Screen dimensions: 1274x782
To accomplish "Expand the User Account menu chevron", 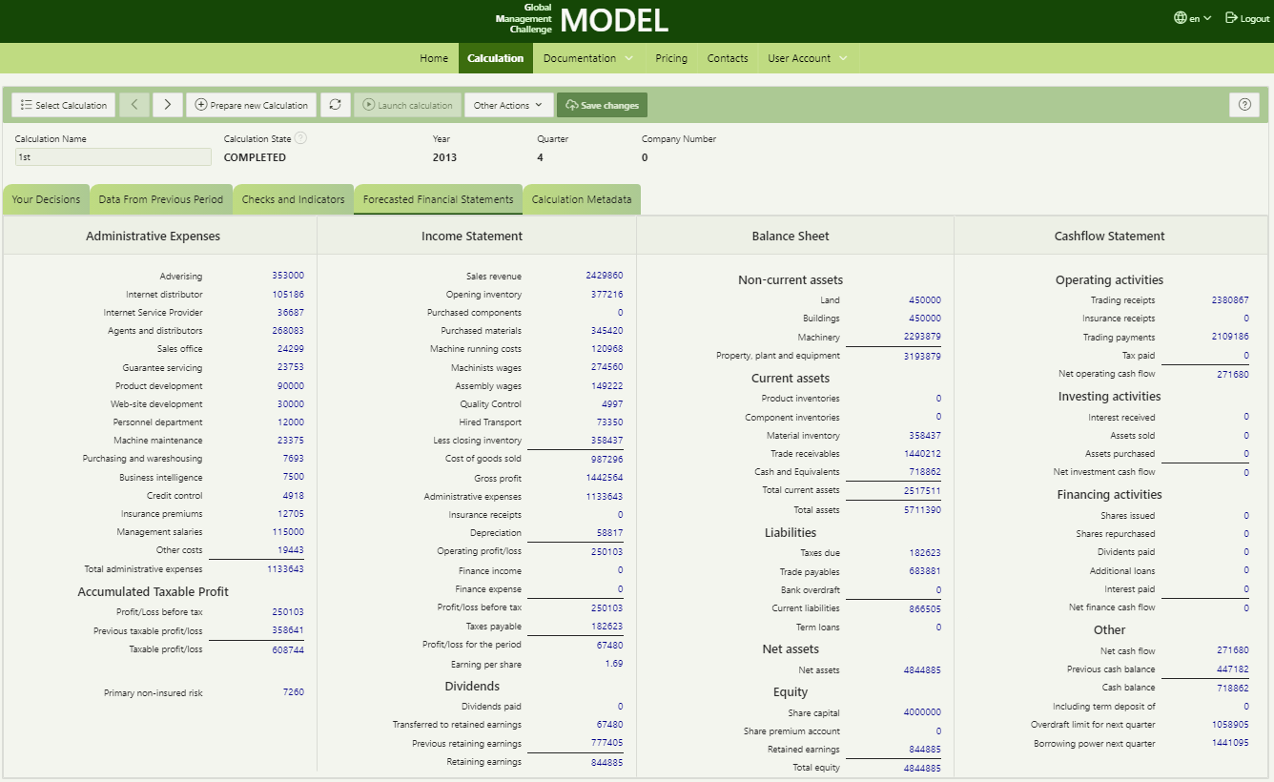I will coord(843,58).
